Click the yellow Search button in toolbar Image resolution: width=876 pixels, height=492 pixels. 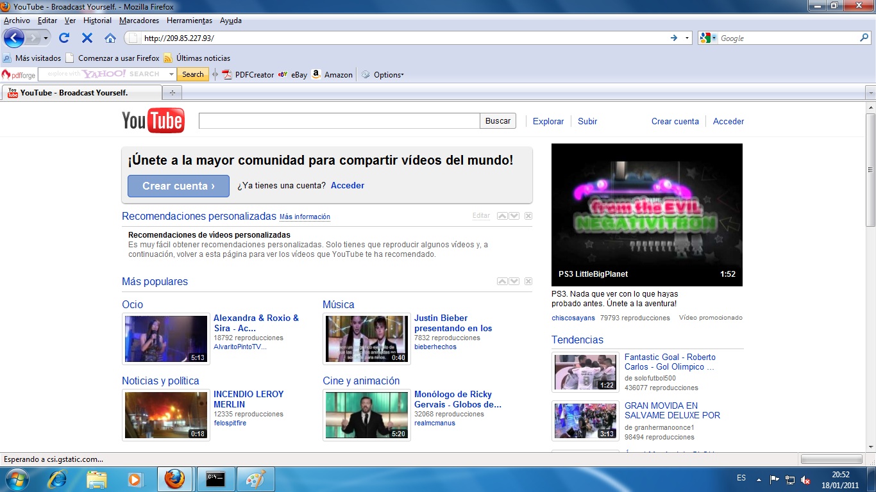pos(192,74)
